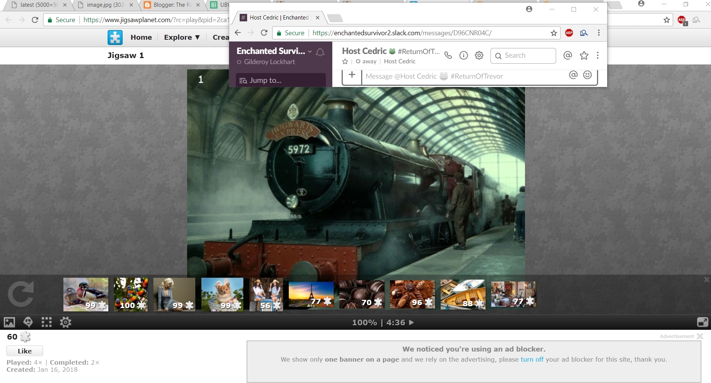Show conversation details info icon
The image size is (711, 383).
tap(463, 55)
